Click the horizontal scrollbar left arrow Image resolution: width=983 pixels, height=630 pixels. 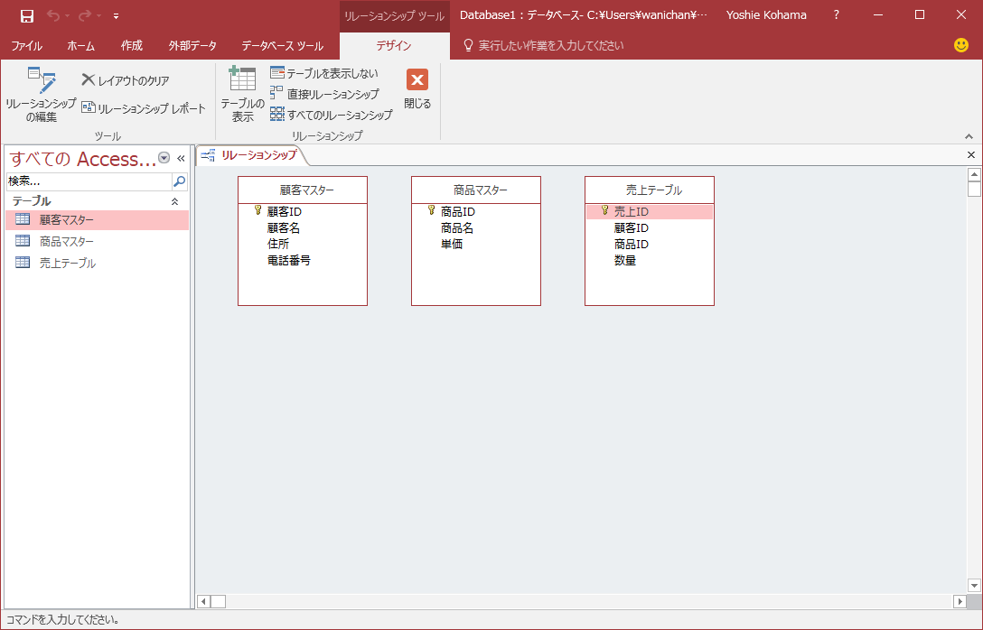click(x=204, y=602)
